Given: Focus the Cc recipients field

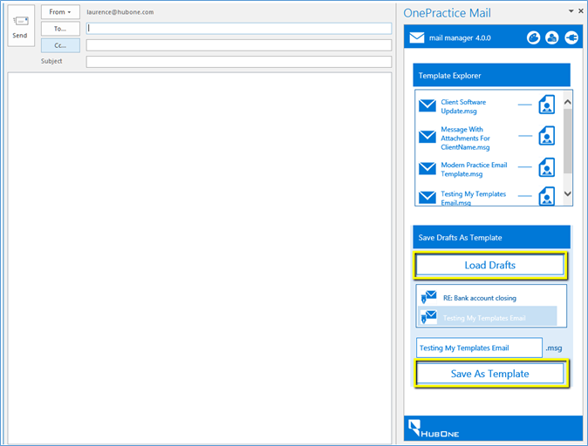Looking at the screenshot, I should (x=239, y=45).
